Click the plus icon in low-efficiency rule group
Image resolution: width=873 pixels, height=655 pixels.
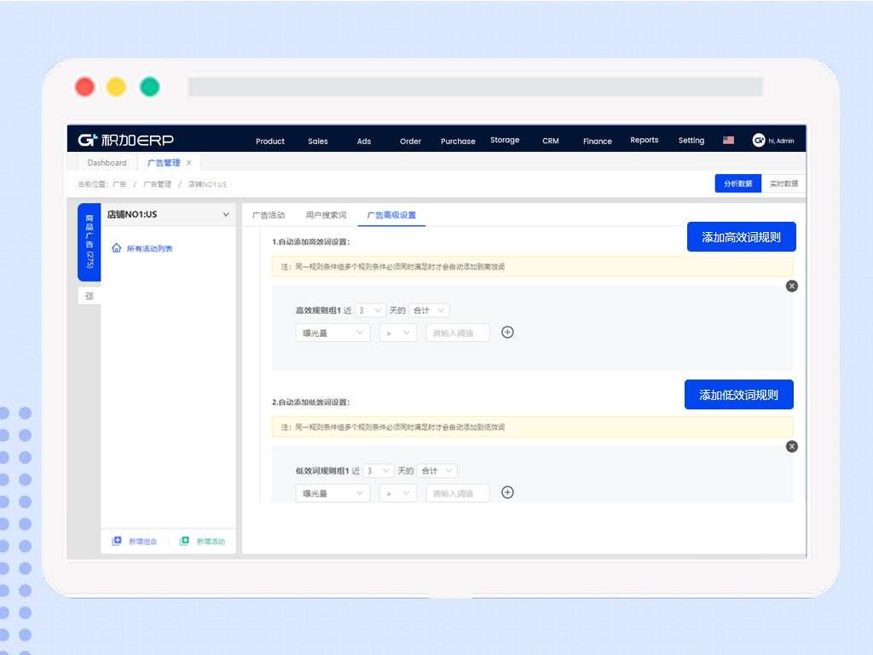pos(507,492)
